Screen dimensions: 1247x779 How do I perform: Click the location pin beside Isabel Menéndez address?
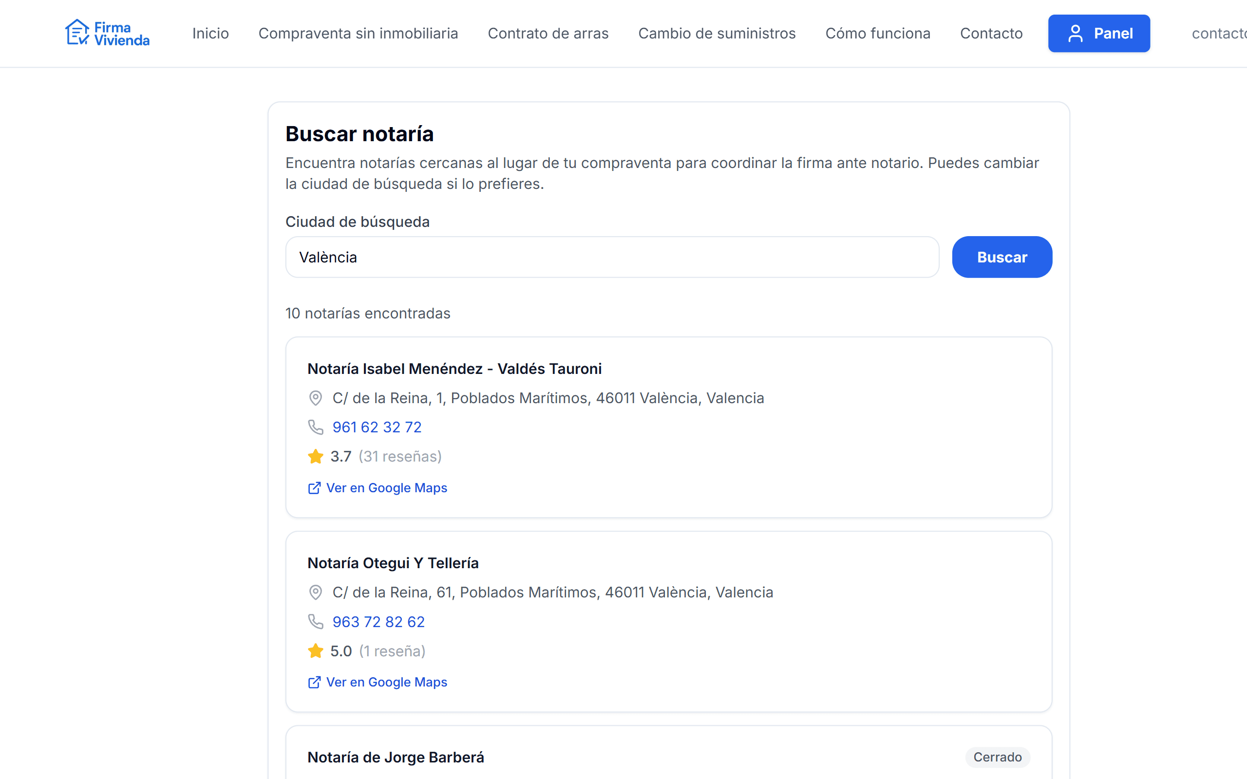pyautogui.click(x=315, y=398)
